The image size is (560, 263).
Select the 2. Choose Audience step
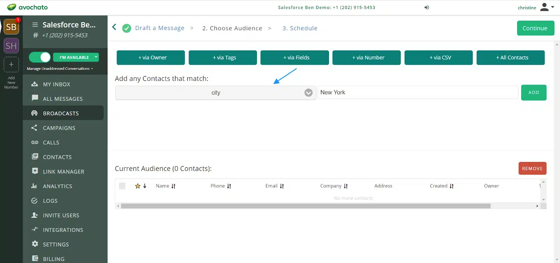232,28
